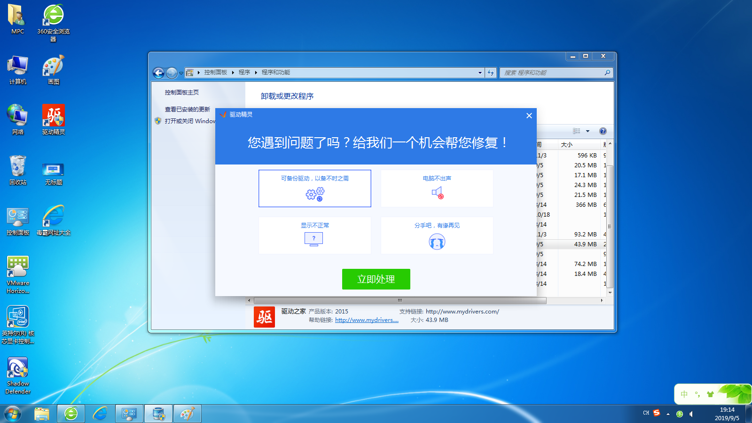Select the 驱动精灵 desktop shortcut
Image resolution: width=752 pixels, height=423 pixels.
pyautogui.click(x=54, y=120)
